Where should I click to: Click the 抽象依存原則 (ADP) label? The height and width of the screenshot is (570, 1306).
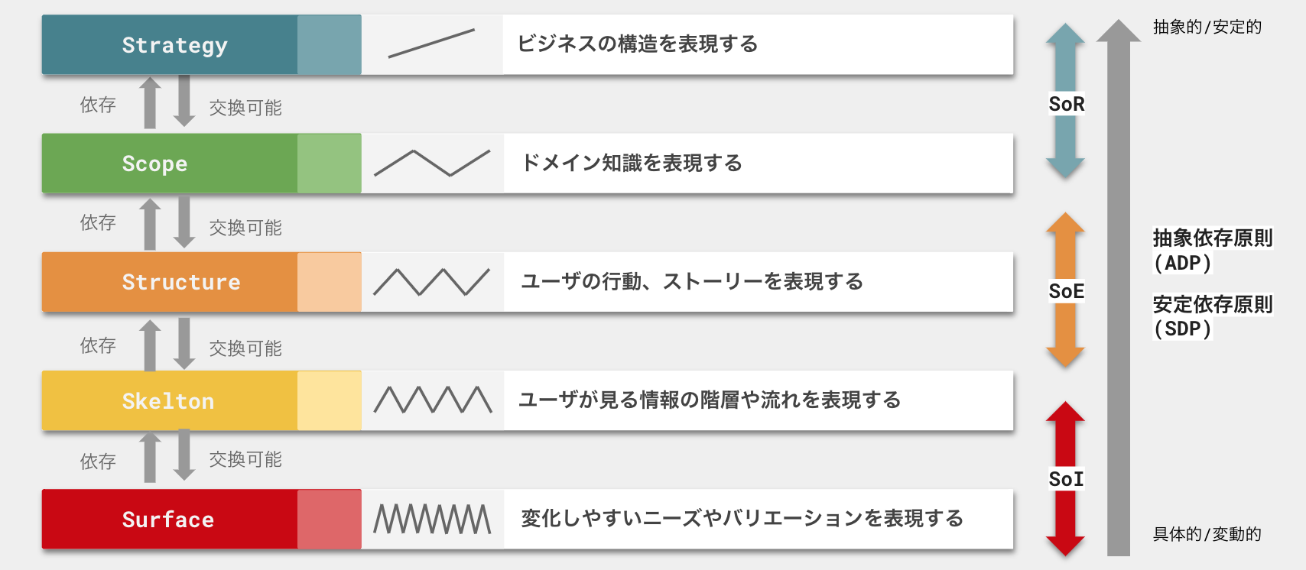1212,250
